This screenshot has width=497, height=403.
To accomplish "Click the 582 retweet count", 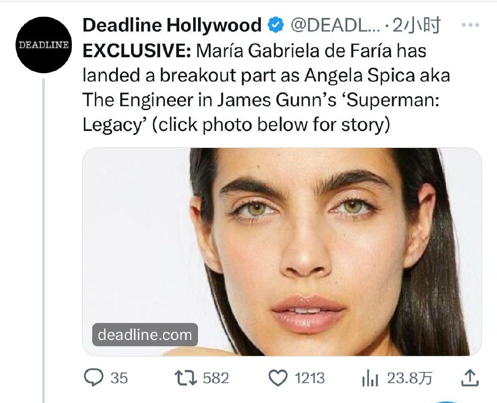I will click(x=215, y=378).
